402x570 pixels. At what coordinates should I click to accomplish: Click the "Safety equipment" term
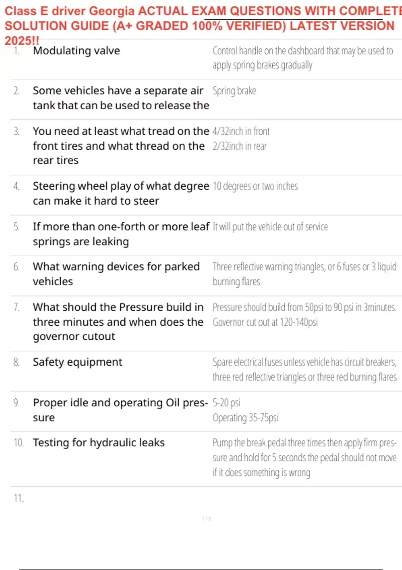click(x=77, y=362)
